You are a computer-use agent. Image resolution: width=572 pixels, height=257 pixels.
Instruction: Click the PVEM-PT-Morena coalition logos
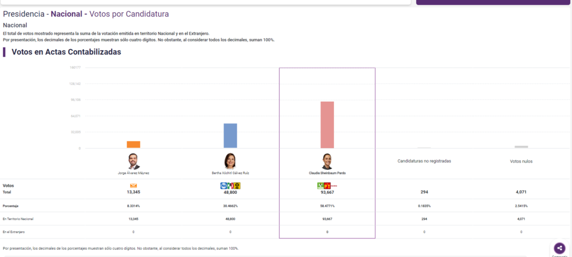(x=327, y=185)
